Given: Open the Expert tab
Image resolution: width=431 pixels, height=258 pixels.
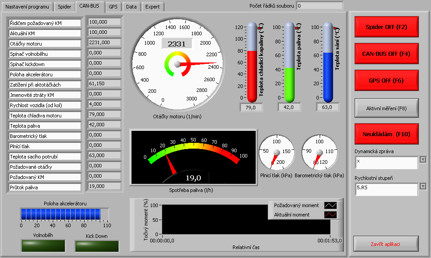Looking at the screenshot, I should 152,7.
